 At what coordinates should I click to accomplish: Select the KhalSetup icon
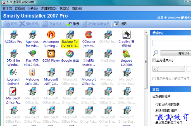click(108, 54)
